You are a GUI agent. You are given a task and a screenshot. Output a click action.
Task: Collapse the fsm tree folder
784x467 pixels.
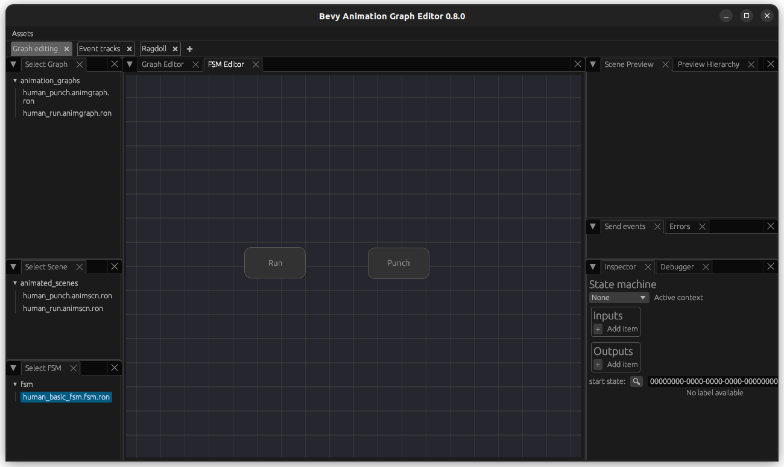(x=15, y=384)
